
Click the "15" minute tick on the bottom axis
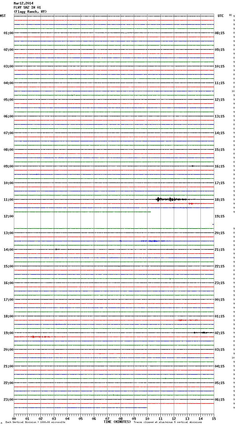coord(214,419)
